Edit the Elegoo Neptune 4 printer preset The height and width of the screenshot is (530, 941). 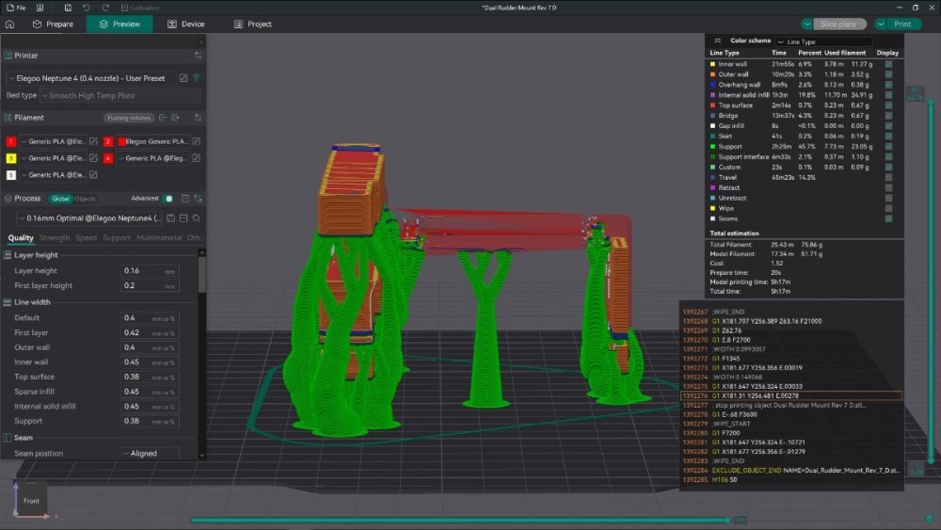pos(183,78)
